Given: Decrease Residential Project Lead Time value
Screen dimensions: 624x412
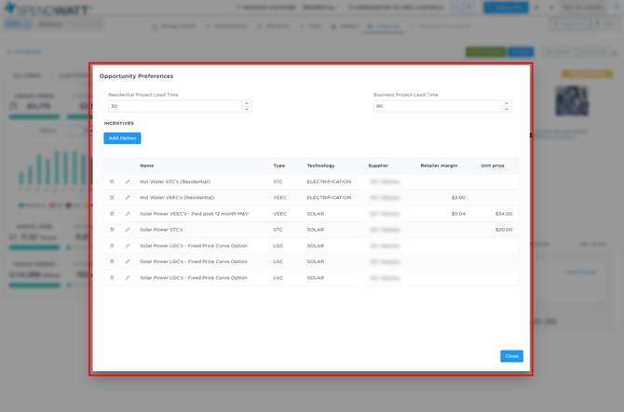Looking at the screenshot, I should 247,109.
